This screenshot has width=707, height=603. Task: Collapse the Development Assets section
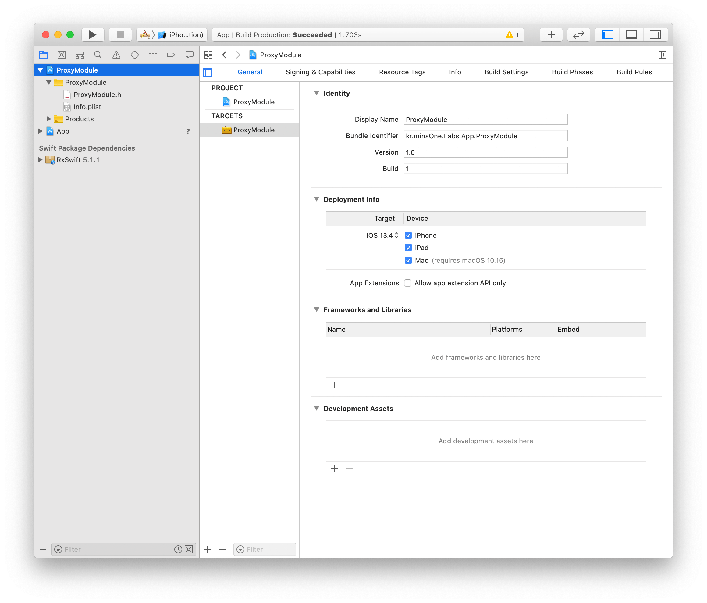pyautogui.click(x=316, y=409)
